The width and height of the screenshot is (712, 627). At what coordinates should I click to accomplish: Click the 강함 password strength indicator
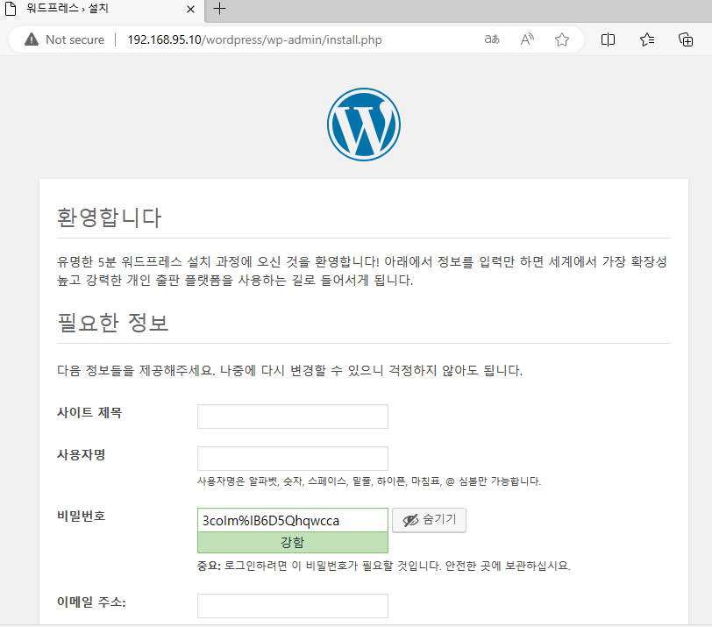(x=293, y=542)
